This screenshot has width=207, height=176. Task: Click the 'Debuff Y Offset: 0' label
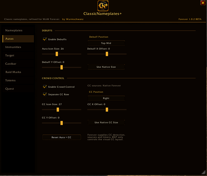(x=53, y=62)
